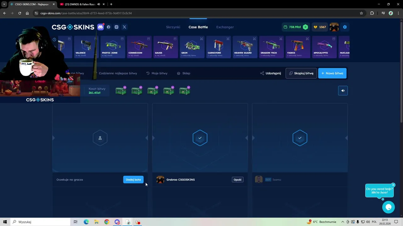The image size is (403, 226).
Task: Click the browser home button
Action: point(27,13)
